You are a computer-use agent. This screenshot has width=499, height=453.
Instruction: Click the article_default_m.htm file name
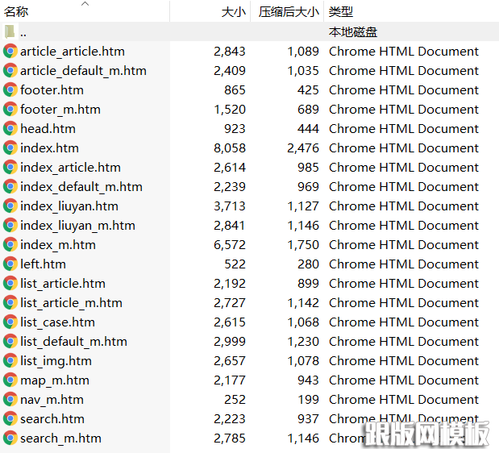click(83, 70)
